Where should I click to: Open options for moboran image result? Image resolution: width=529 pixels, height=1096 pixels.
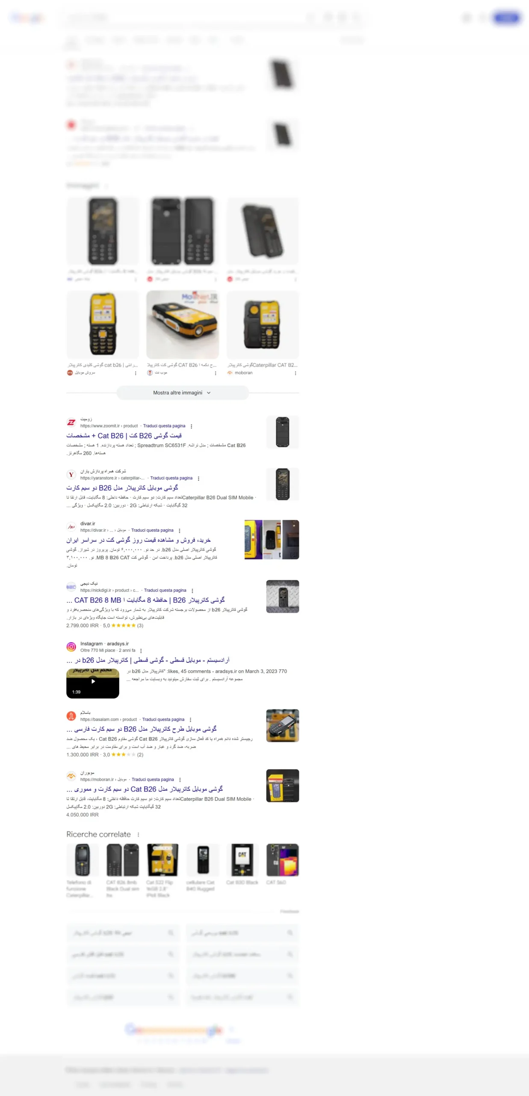point(296,373)
